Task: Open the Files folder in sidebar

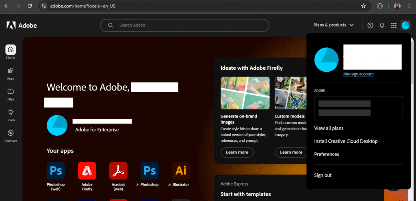Action: coord(11,92)
